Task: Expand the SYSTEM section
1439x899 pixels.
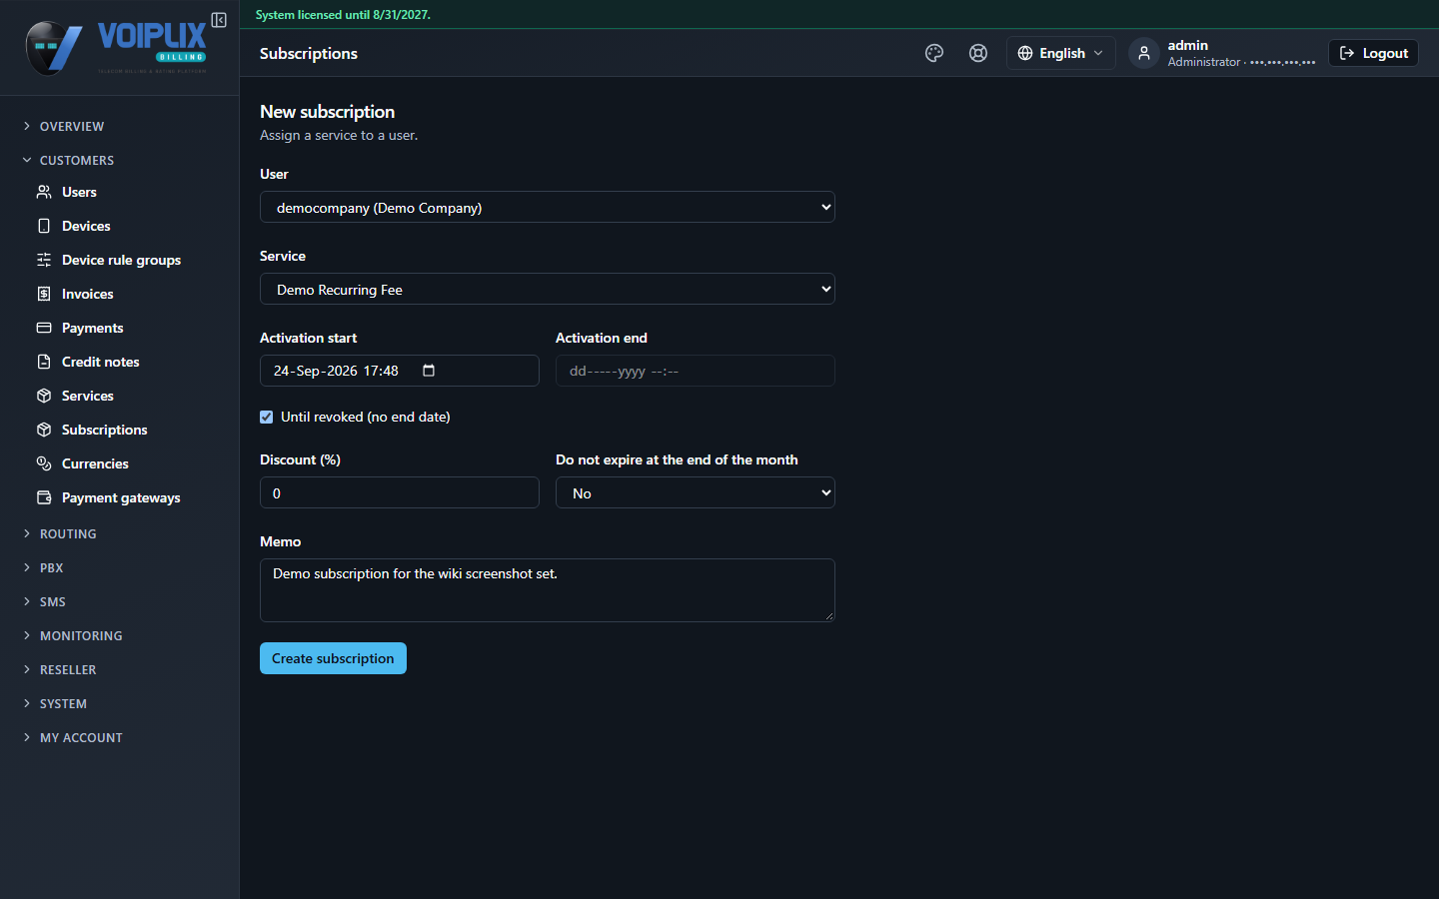Action: [x=55, y=703]
